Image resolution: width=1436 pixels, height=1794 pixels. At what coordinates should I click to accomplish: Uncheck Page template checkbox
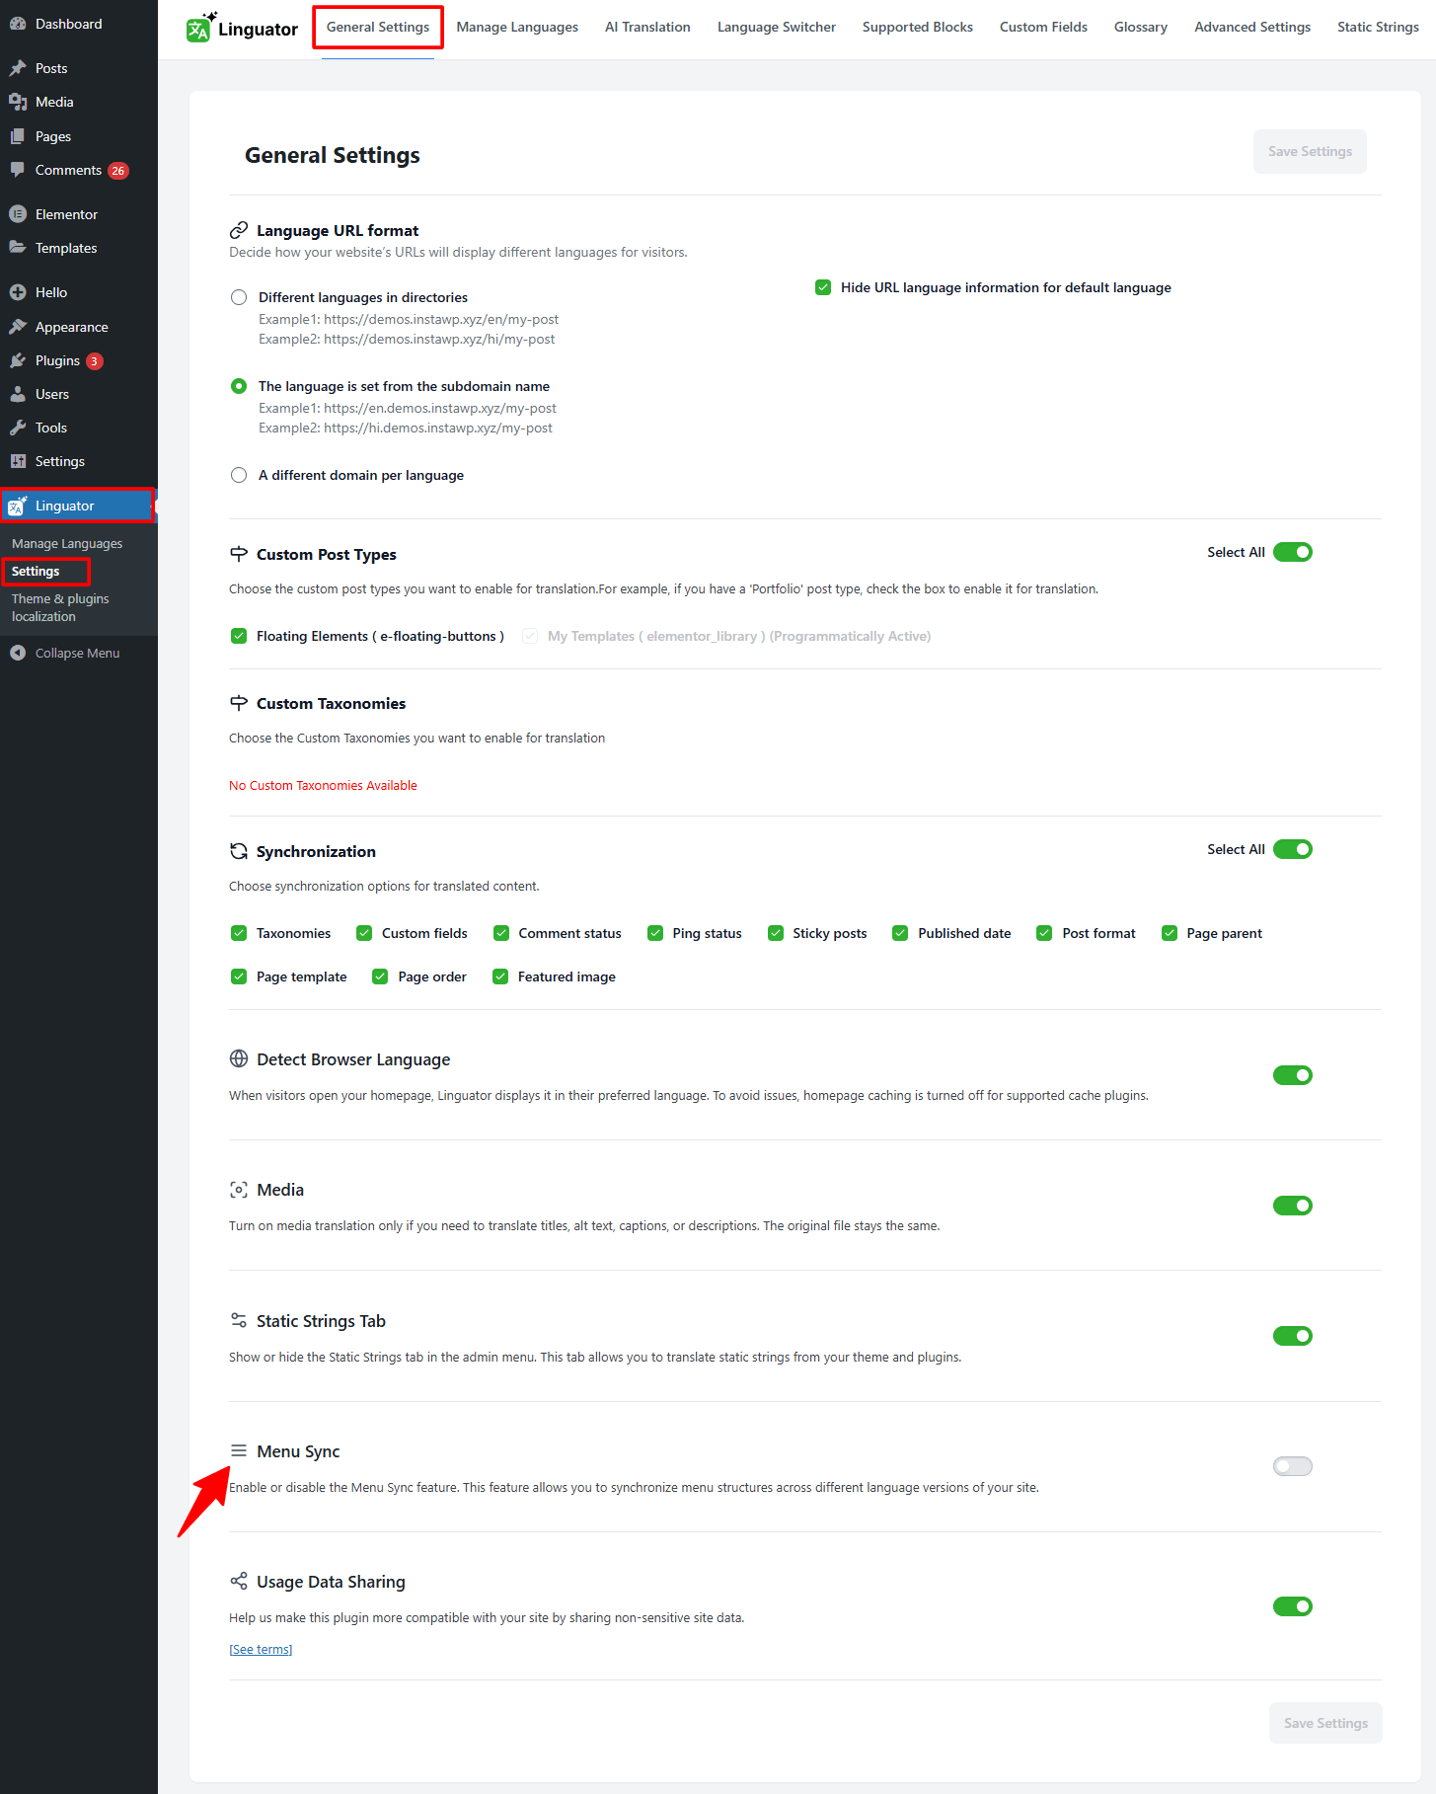(239, 976)
